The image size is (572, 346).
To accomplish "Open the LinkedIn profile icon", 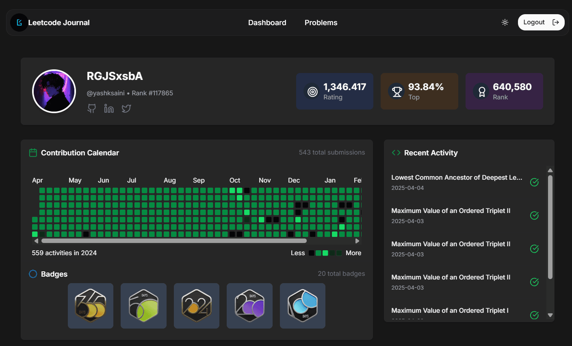I will [x=109, y=108].
